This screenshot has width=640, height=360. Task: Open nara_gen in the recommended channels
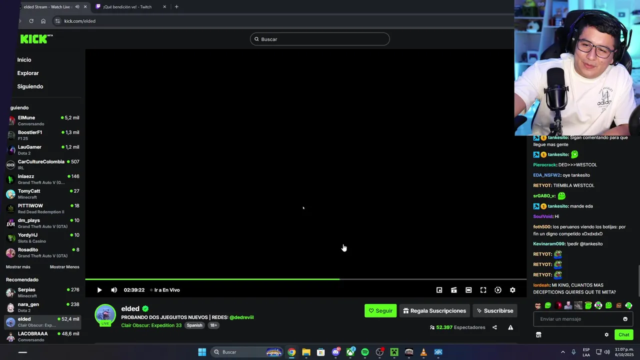click(x=43, y=307)
